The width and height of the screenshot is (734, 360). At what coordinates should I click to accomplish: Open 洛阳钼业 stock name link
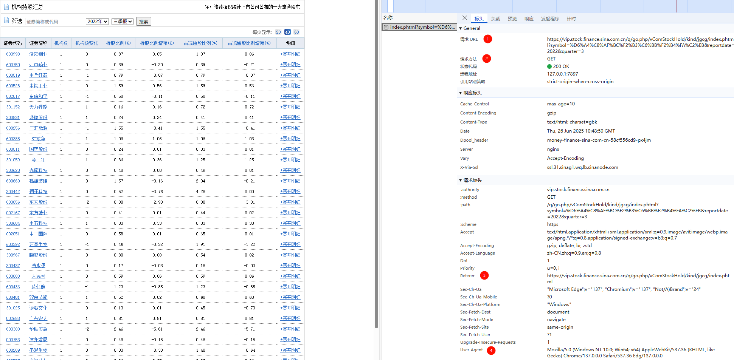coord(39,54)
